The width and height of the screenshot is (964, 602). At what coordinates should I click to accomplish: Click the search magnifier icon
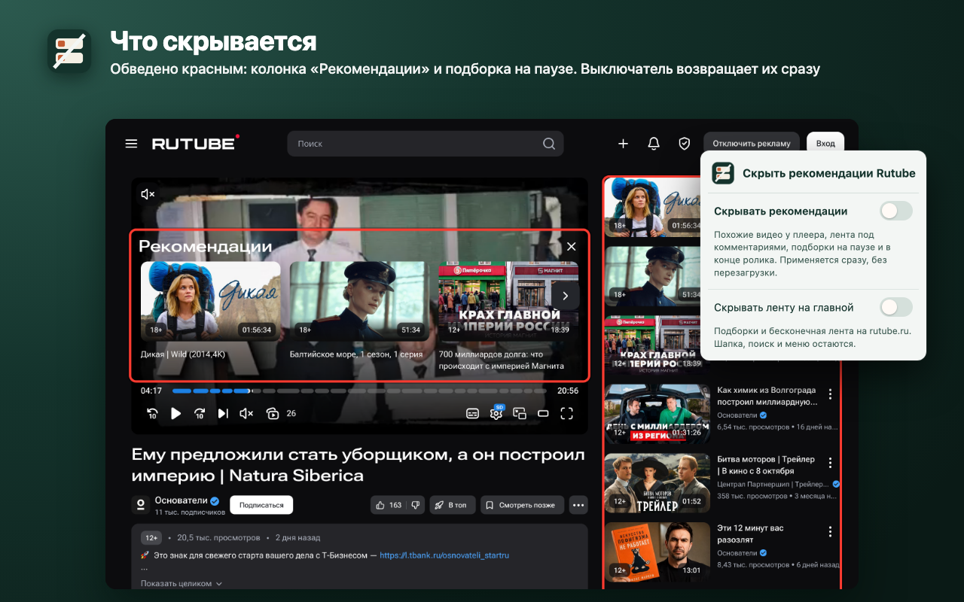pos(549,144)
